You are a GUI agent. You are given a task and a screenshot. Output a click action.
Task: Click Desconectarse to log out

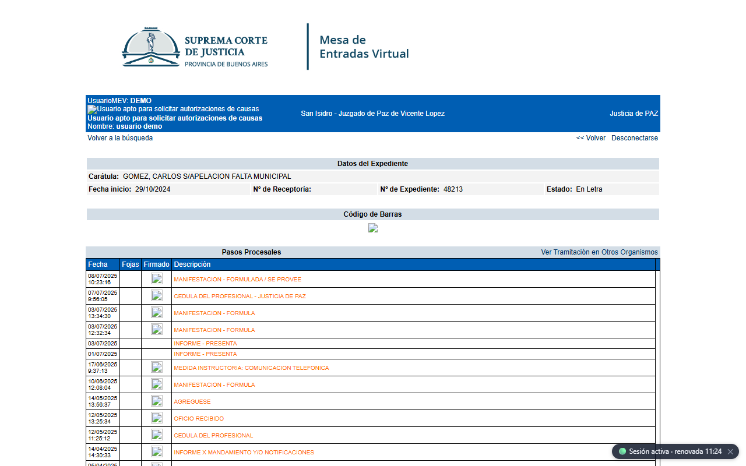click(635, 138)
